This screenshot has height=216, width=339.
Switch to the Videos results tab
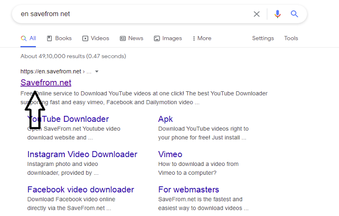click(x=95, y=38)
